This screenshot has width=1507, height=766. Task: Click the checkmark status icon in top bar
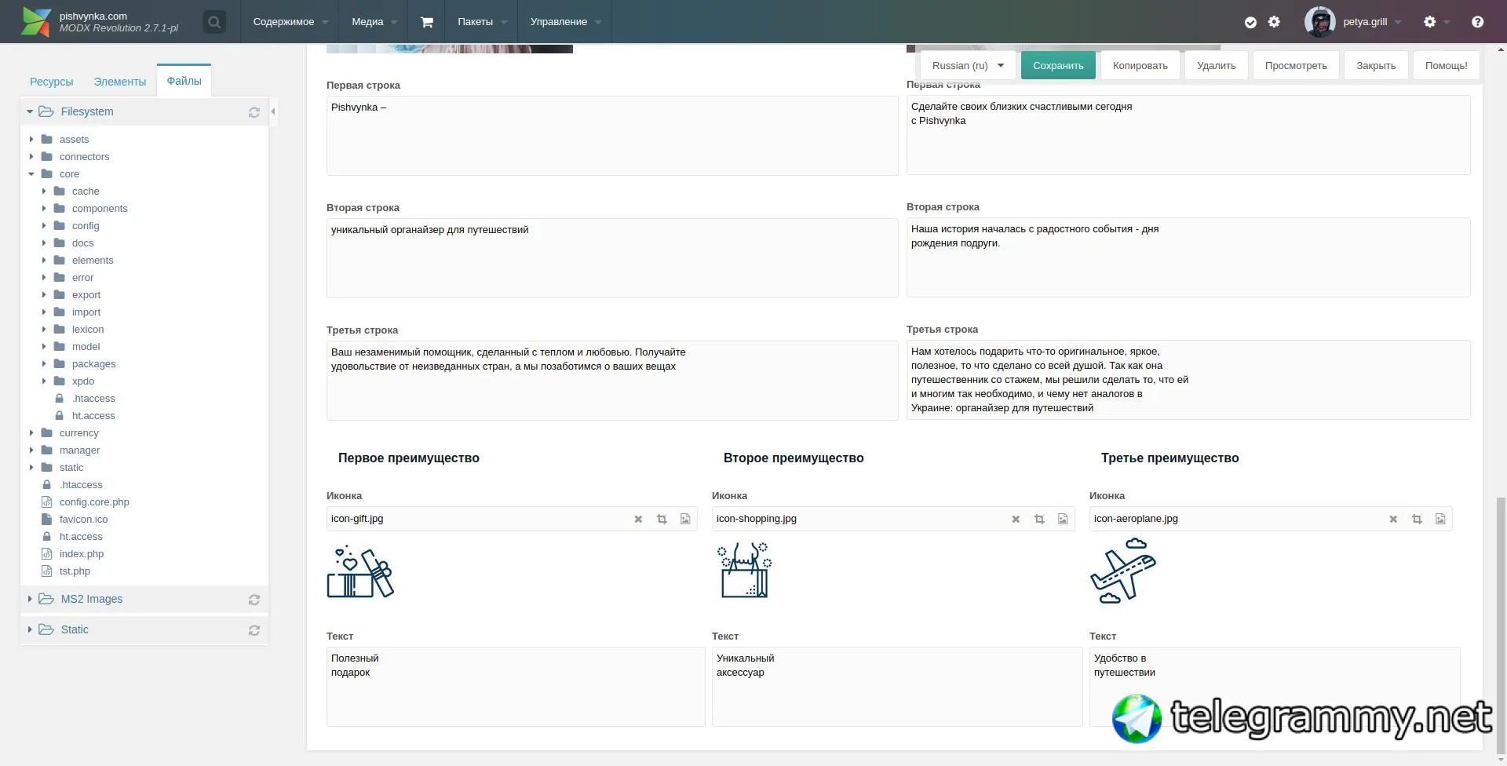pos(1250,22)
